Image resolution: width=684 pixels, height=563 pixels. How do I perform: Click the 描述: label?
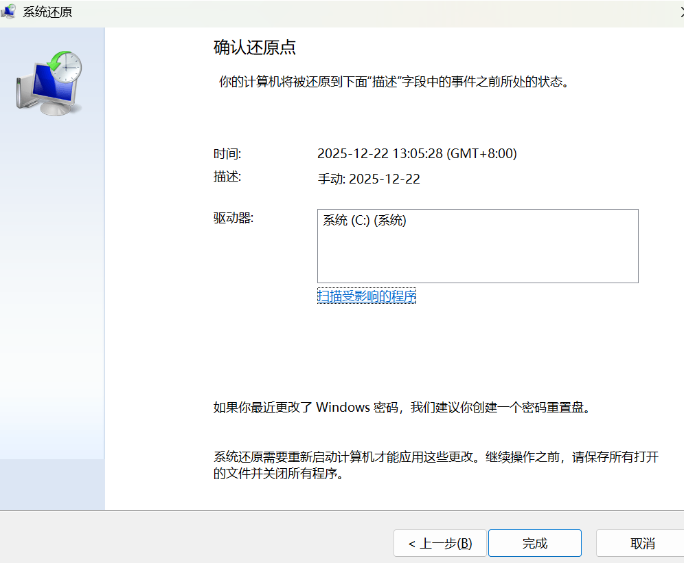pyautogui.click(x=227, y=177)
